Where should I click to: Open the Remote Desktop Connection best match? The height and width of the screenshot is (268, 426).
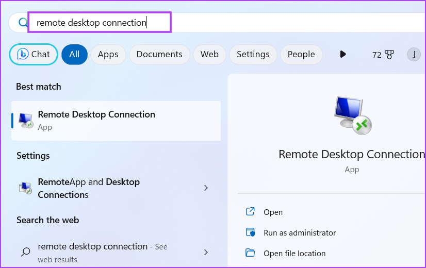coord(116,121)
